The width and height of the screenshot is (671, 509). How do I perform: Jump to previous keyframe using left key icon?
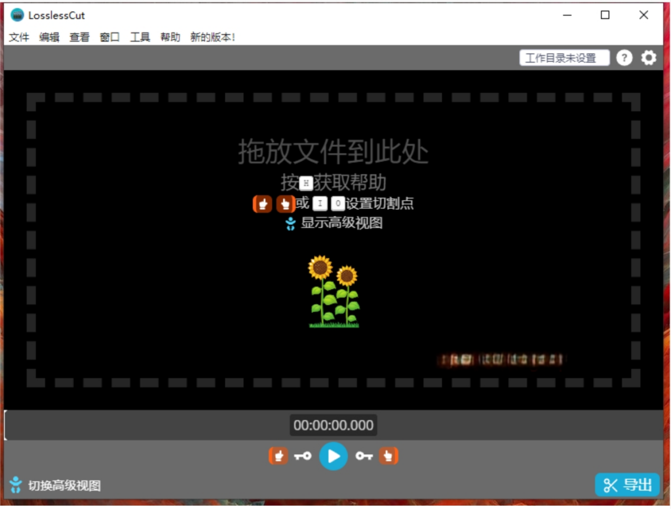303,456
